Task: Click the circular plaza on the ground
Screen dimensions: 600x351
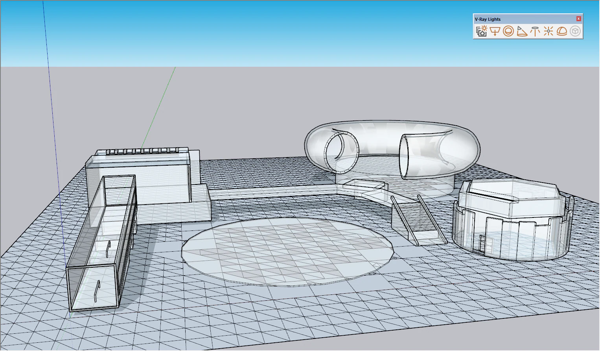Action: click(287, 251)
